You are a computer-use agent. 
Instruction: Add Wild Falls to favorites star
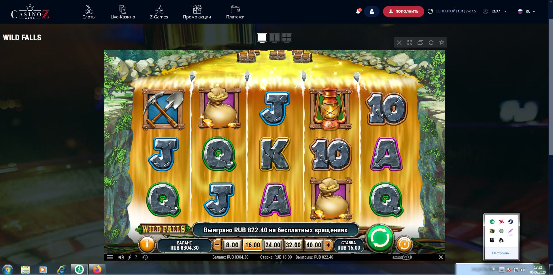[441, 42]
